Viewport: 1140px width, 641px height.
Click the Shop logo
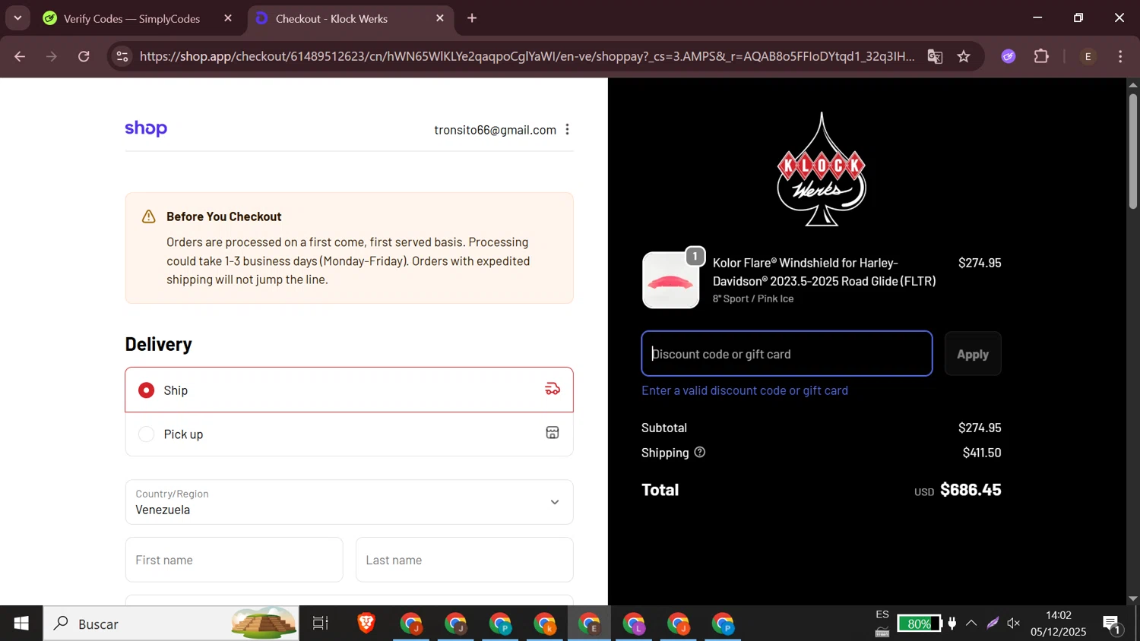click(x=146, y=128)
